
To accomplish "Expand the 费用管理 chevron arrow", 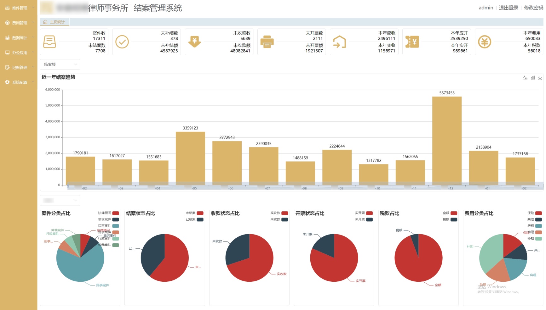I will 33,22.
